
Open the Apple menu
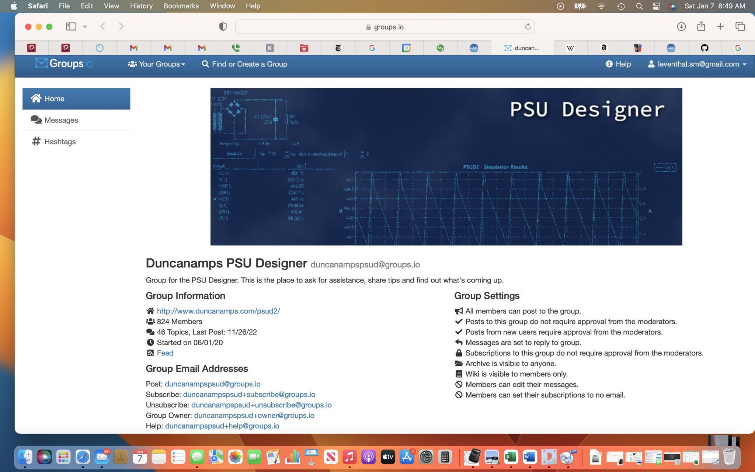pos(14,6)
